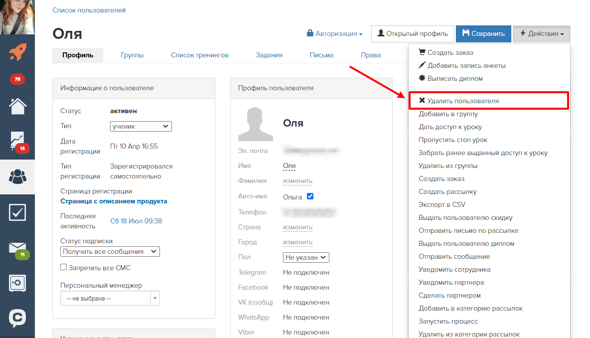Select Добавить запись анкеты menu item

(462, 65)
